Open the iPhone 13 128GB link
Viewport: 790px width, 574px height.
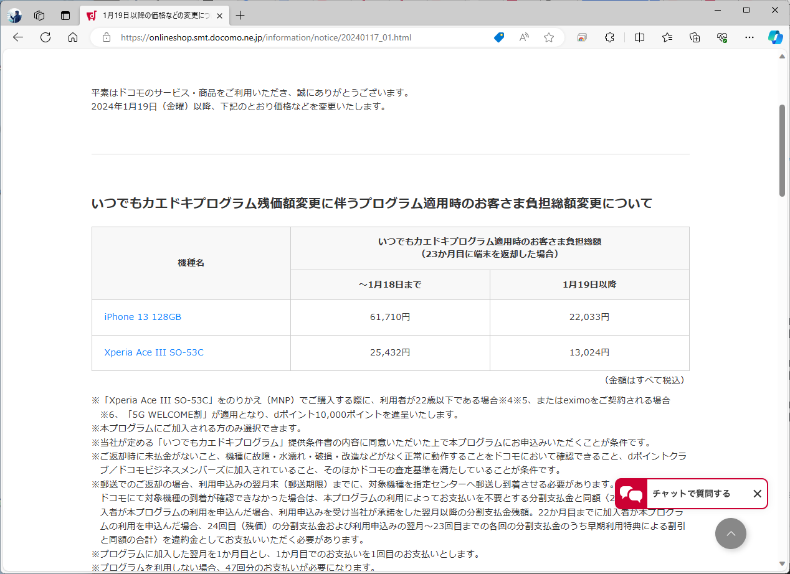point(143,317)
